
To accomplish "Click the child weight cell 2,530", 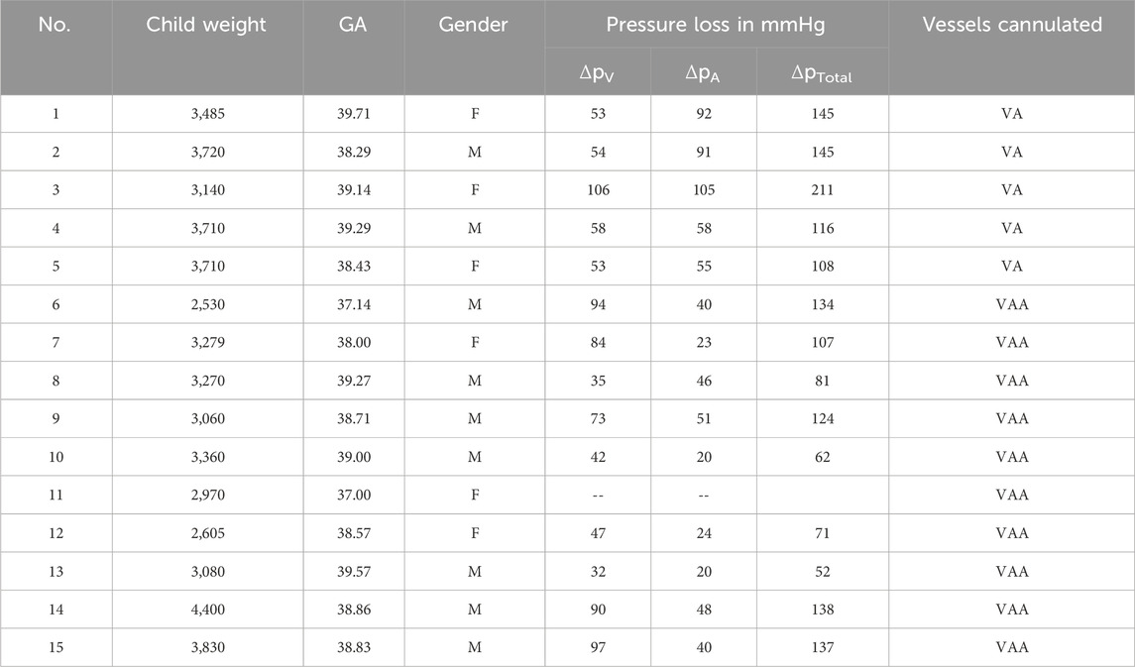I will [x=206, y=304].
